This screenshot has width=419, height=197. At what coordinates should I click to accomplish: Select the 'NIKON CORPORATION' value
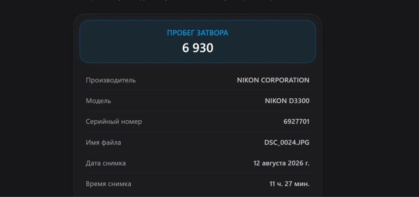(273, 80)
